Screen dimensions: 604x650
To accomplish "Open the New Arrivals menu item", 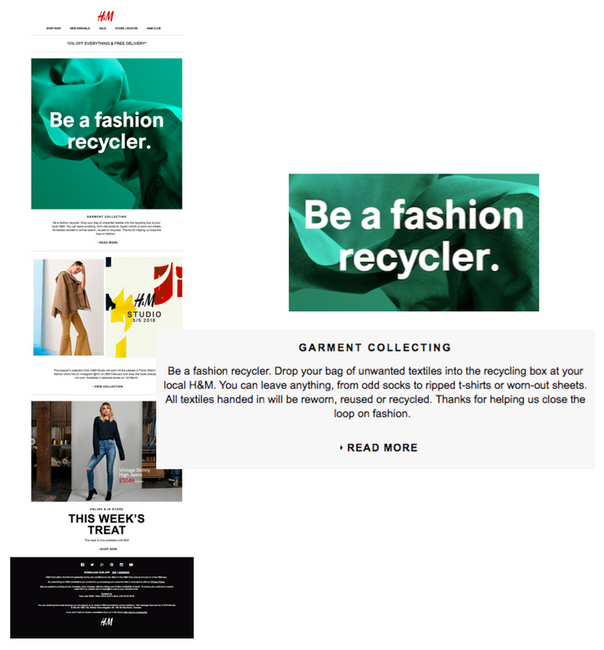I will [x=79, y=28].
